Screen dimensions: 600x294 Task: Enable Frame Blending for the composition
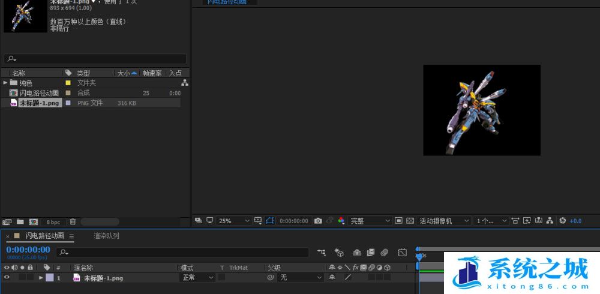[370, 252]
